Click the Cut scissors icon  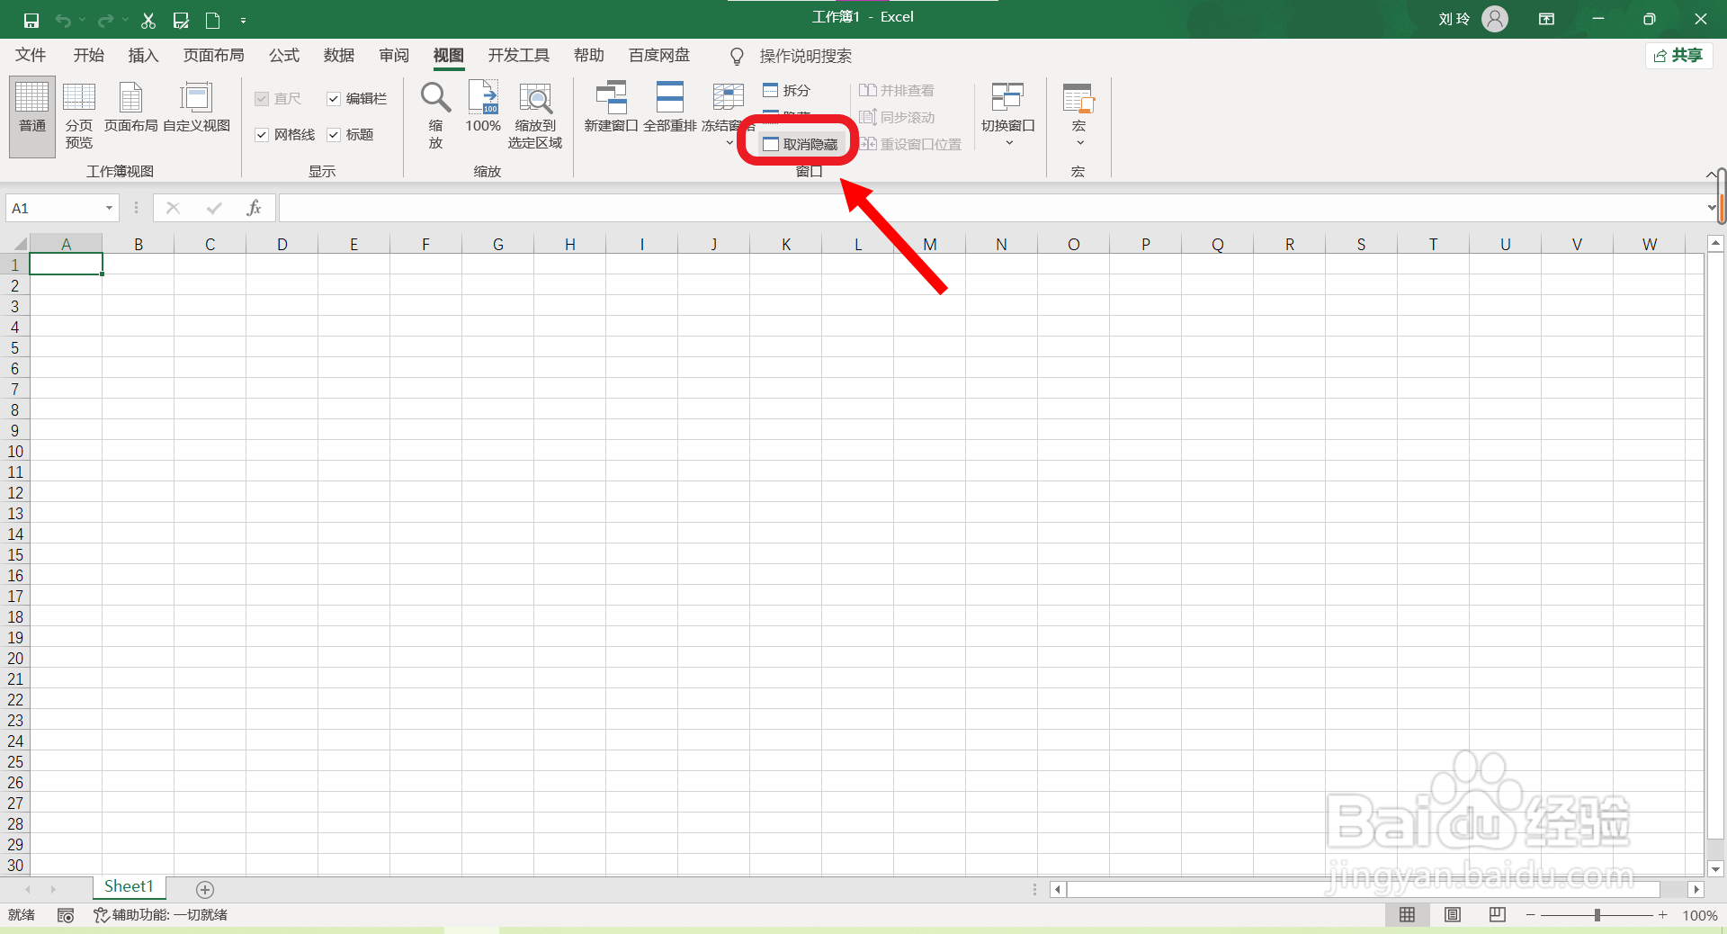[x=148, y=20]
